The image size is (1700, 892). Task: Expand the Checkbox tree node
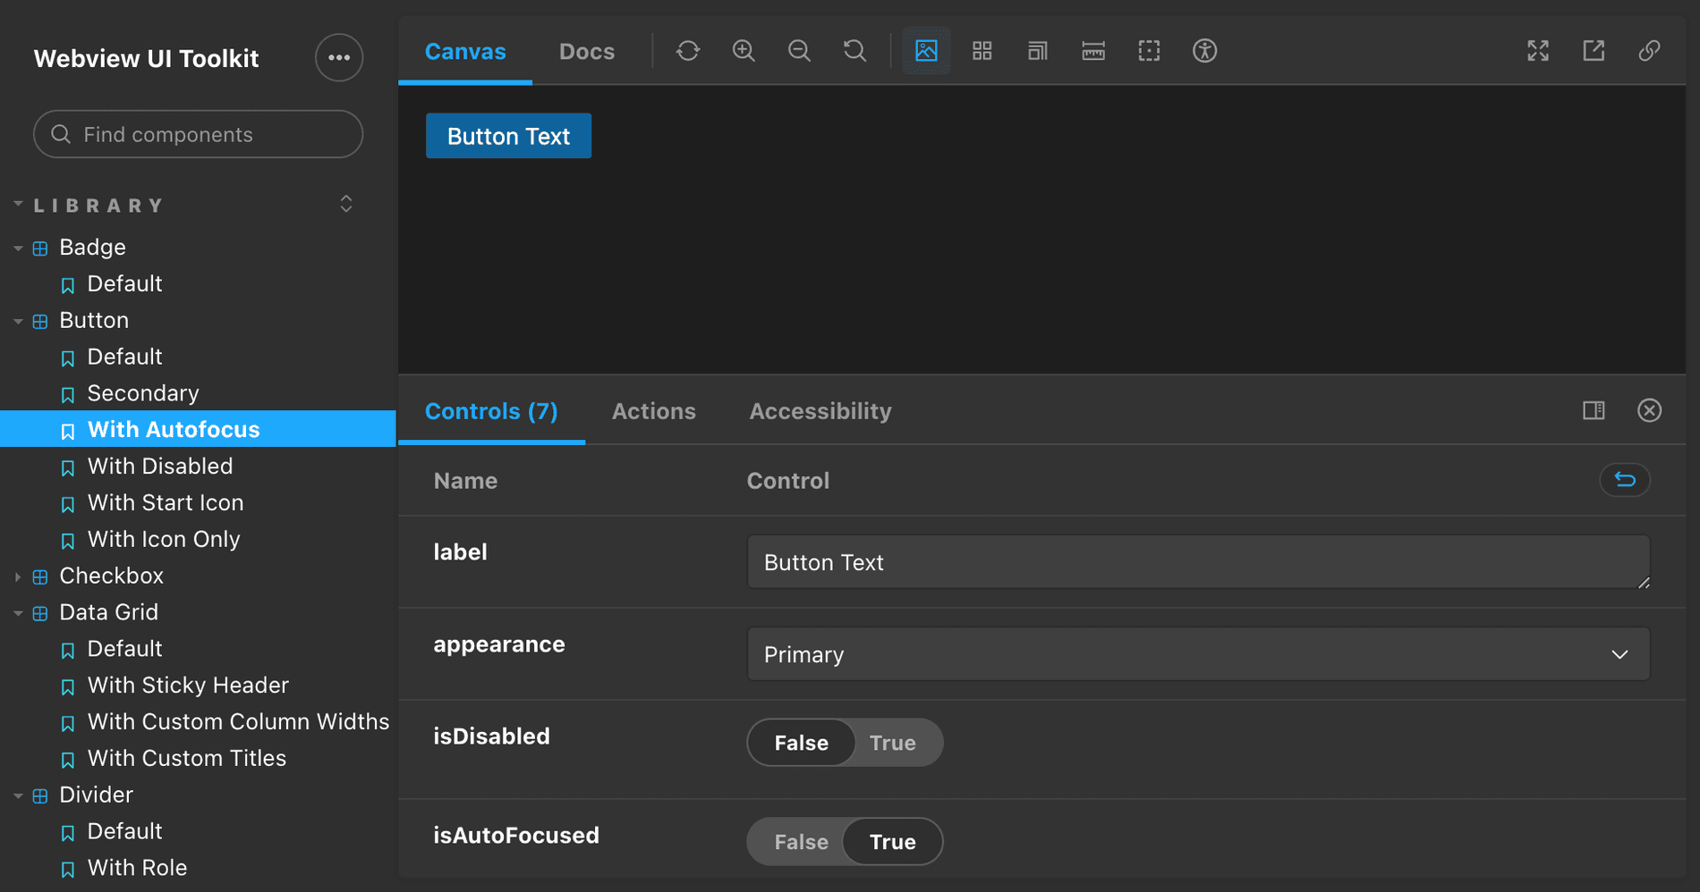tap(18, 577)
